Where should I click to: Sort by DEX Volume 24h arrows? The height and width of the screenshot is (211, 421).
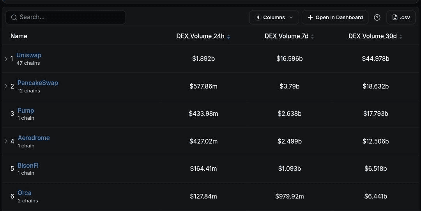[228, 37]
